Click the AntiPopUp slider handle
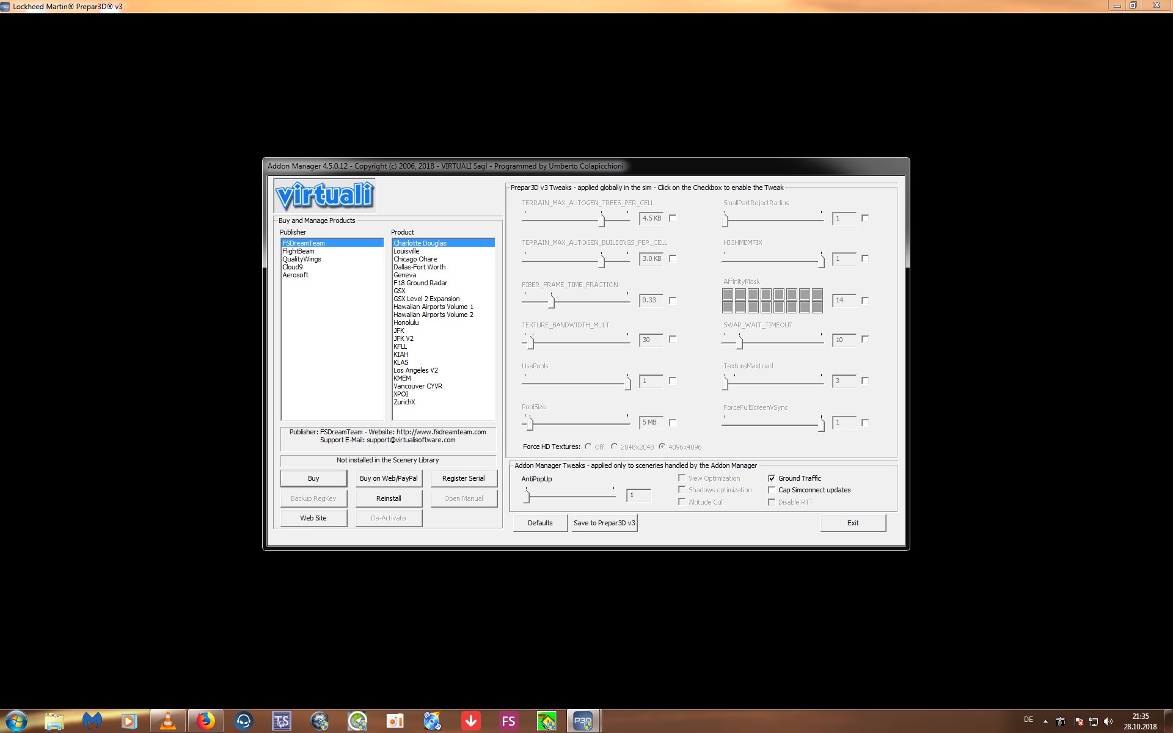The width and height of the screenshot is (1173, 733). 527,497
